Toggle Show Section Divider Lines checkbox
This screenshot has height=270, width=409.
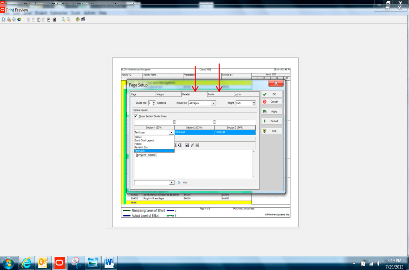pos(136,116)
